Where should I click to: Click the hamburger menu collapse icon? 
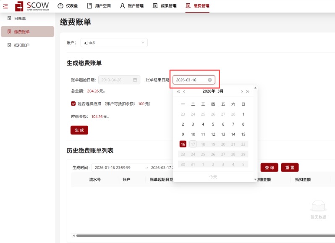click(x=5, y=6)
